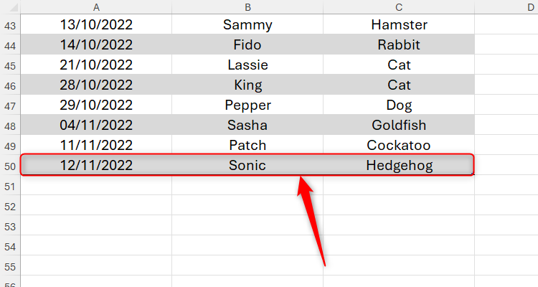Select the cell containing Lassie
Viewport: 538px width, 287px height.
pyautogui.click(x=247, y=65)
